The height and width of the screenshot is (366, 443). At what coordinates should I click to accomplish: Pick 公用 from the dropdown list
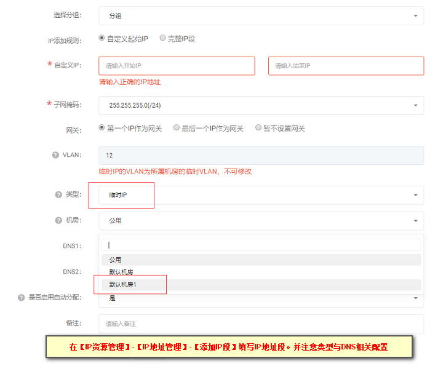[261, 260]
